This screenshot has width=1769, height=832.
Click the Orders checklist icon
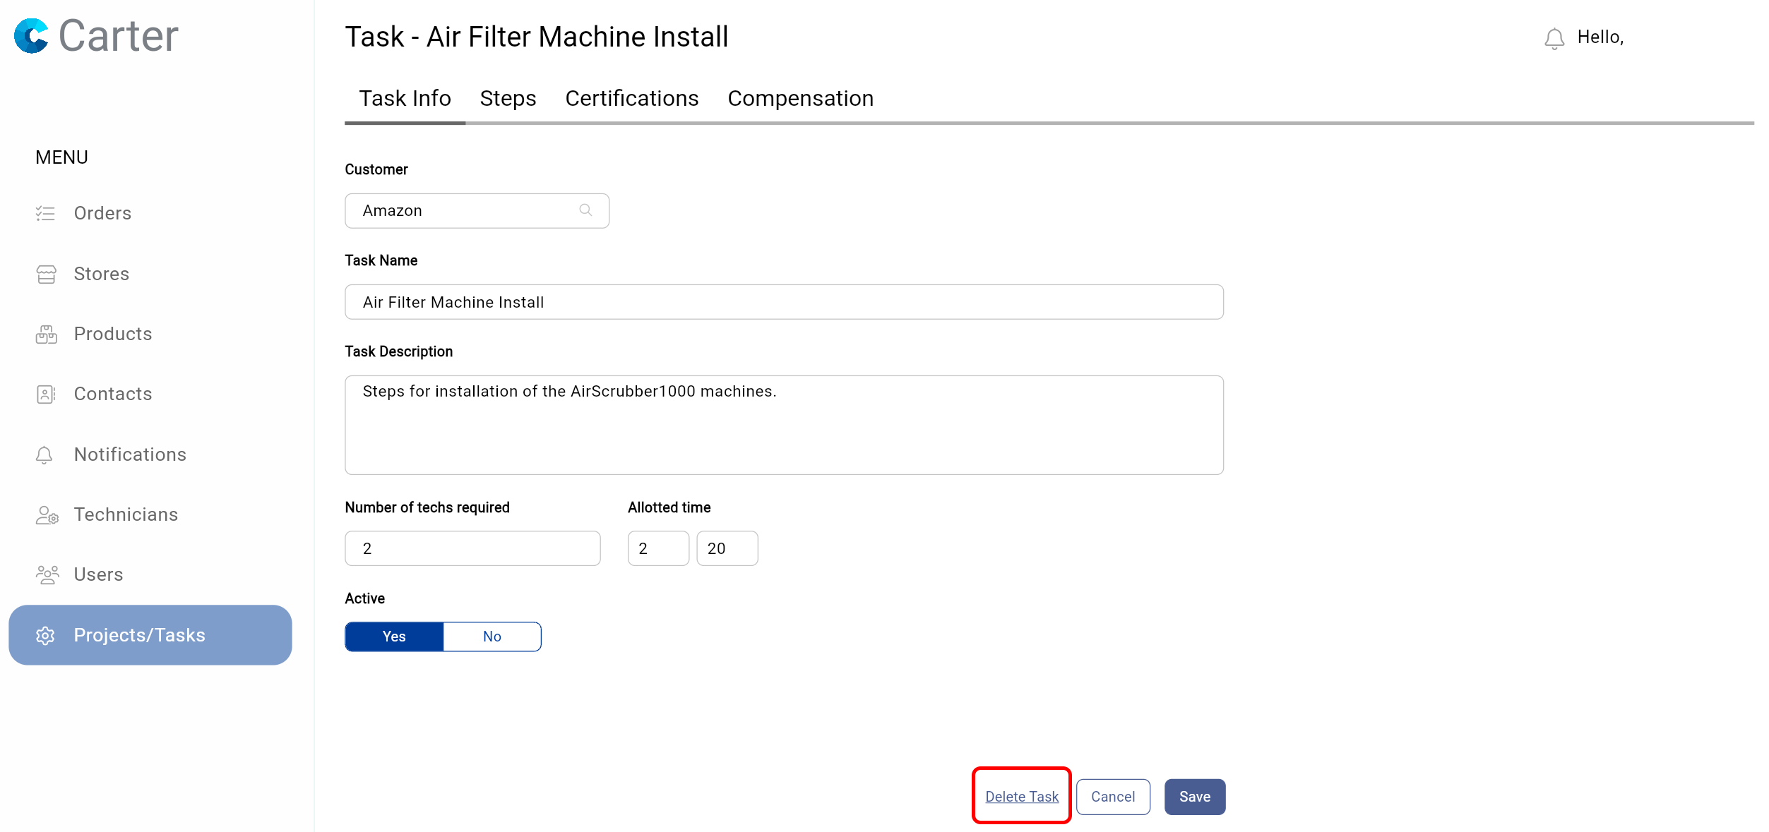45,213
